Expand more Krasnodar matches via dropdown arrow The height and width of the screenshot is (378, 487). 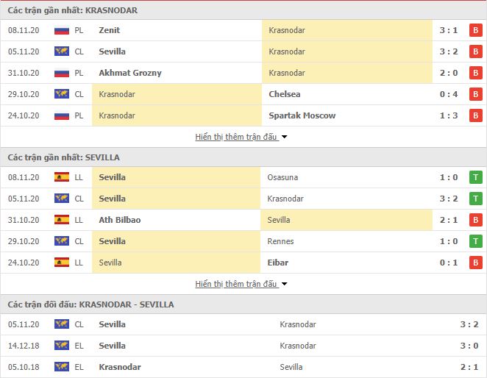point(284,137)
